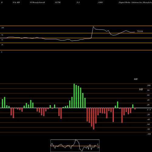Click the RSI line's highest spike
152x152 pixels.
point(93,27)
